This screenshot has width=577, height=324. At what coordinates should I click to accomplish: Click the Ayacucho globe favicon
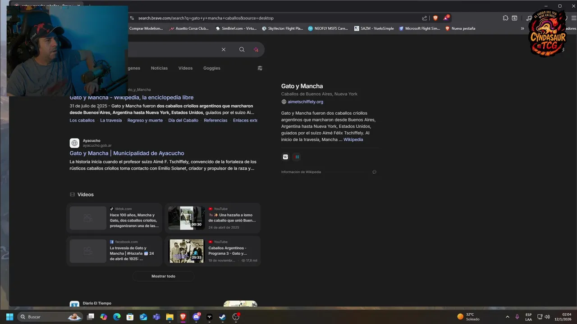click(x=74, y=143)
